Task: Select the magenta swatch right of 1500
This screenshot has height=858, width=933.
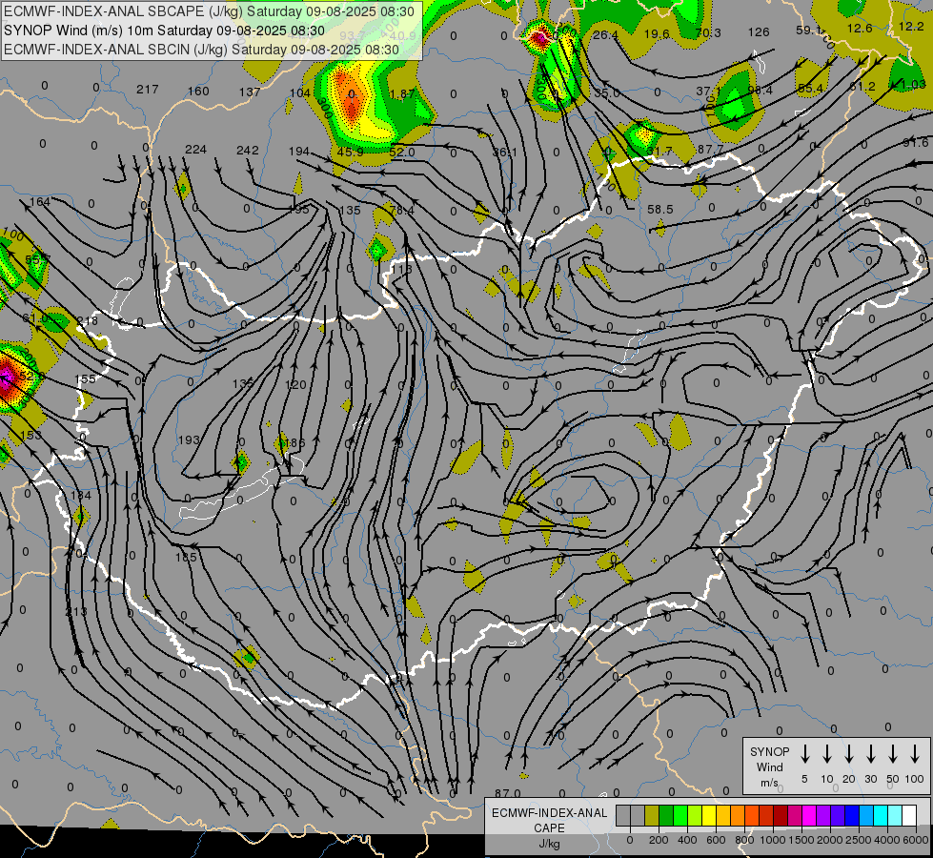Action: (809, 815)
